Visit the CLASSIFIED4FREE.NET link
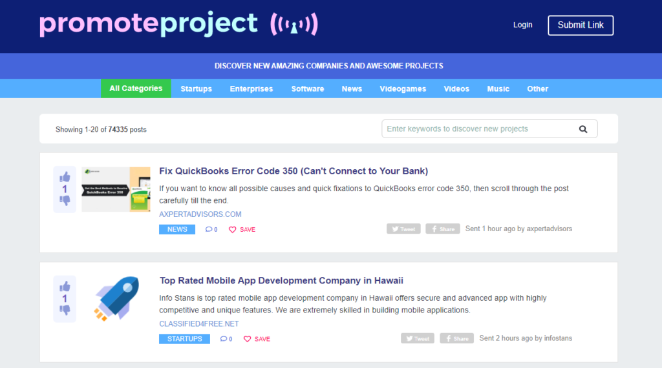662x368 pixels. [199, 323]
